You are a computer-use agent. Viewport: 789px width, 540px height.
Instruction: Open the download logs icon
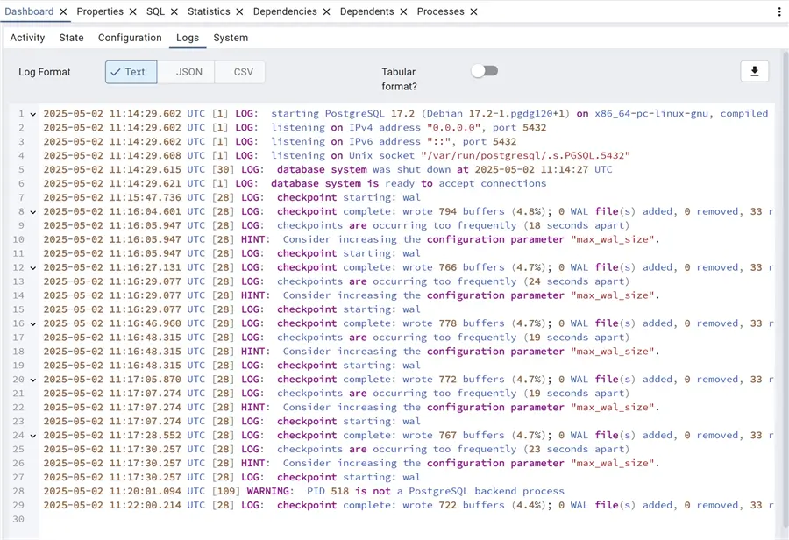(755, 71)
